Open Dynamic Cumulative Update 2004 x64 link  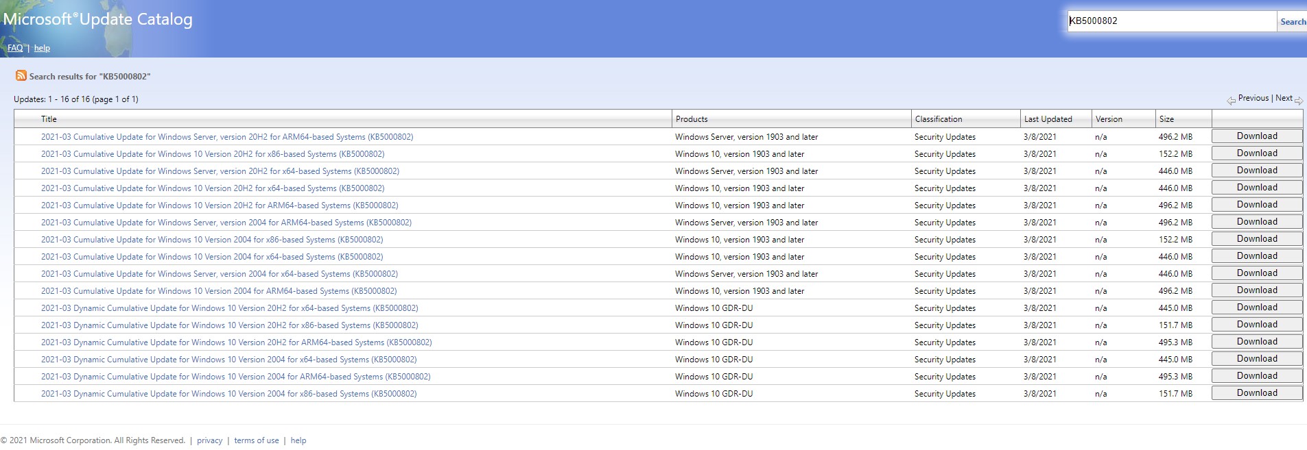click(229, 360)
